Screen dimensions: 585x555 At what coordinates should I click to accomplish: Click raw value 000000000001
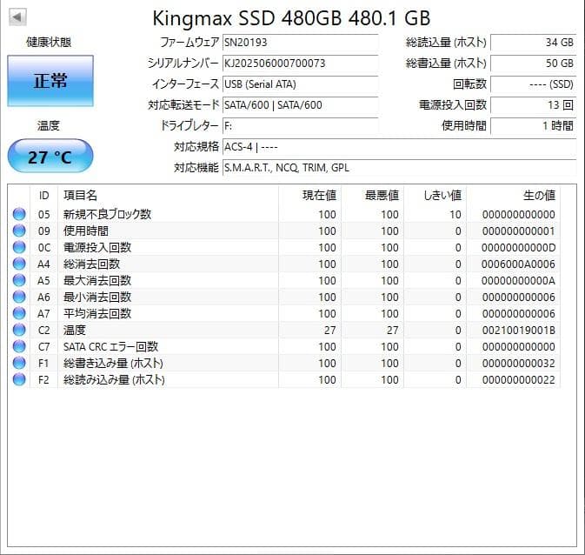click(518, 231)
